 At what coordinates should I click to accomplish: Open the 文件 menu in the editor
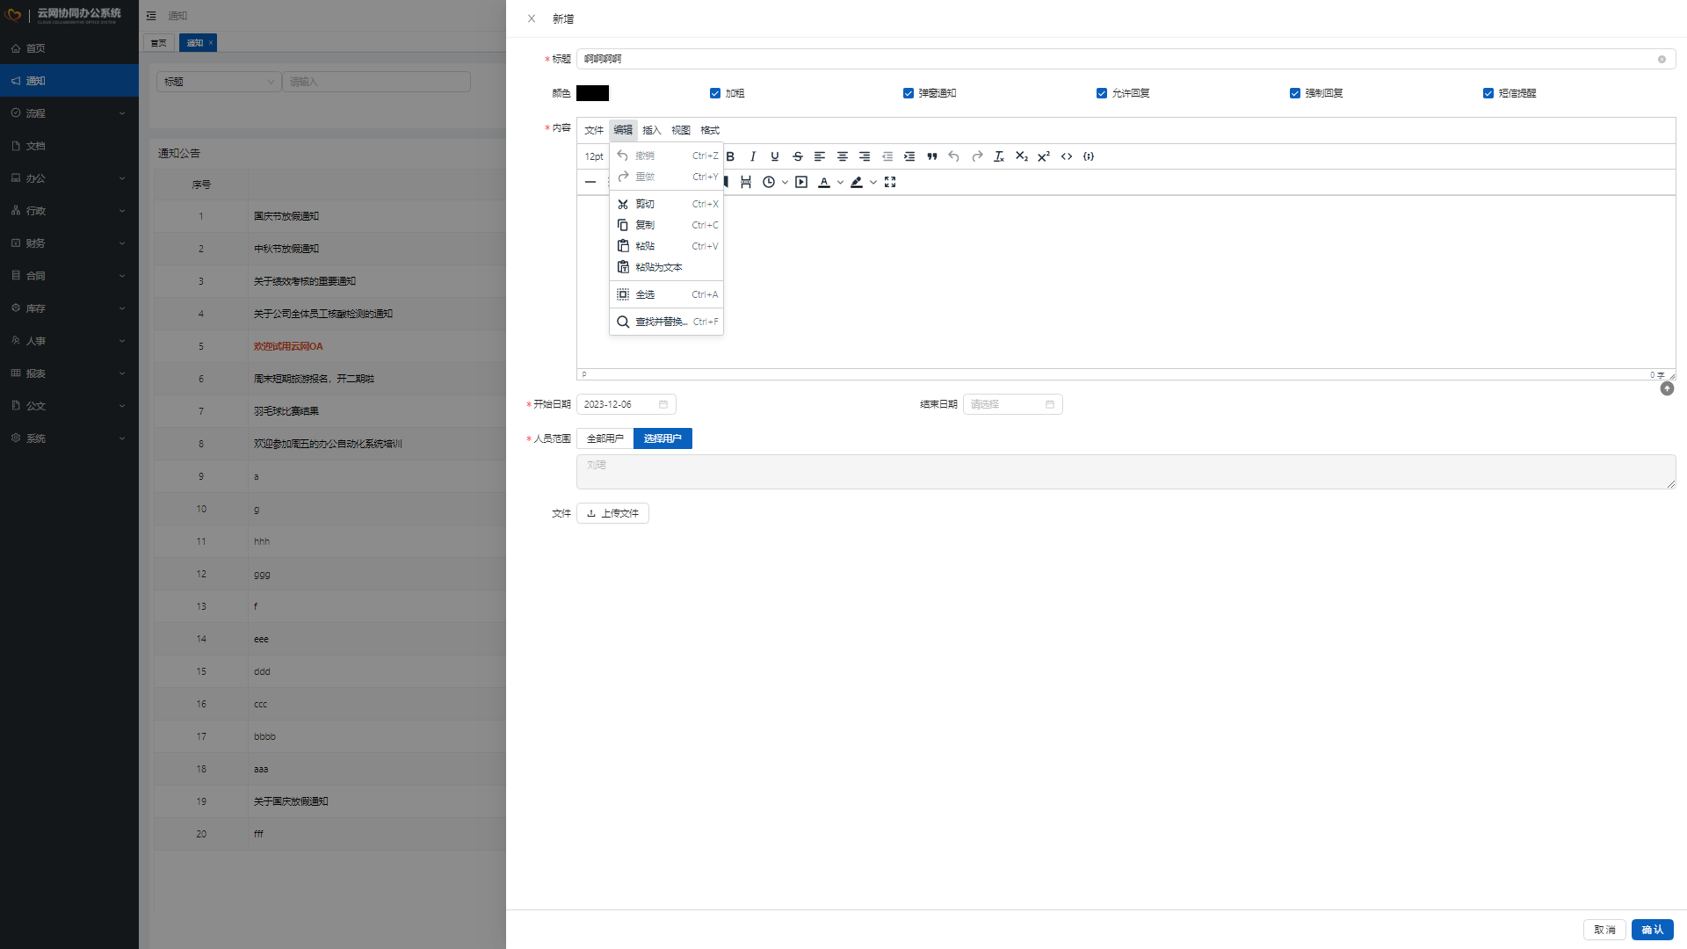(594, 130)
